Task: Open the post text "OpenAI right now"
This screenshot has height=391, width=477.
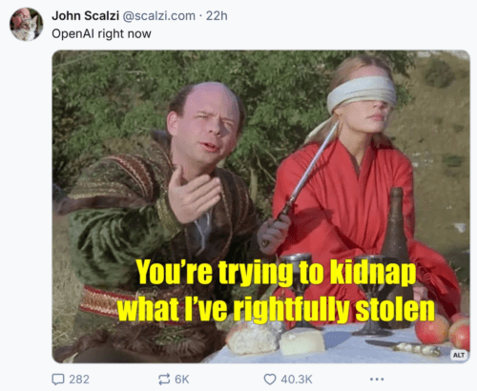Action: (x=101, y=33)
